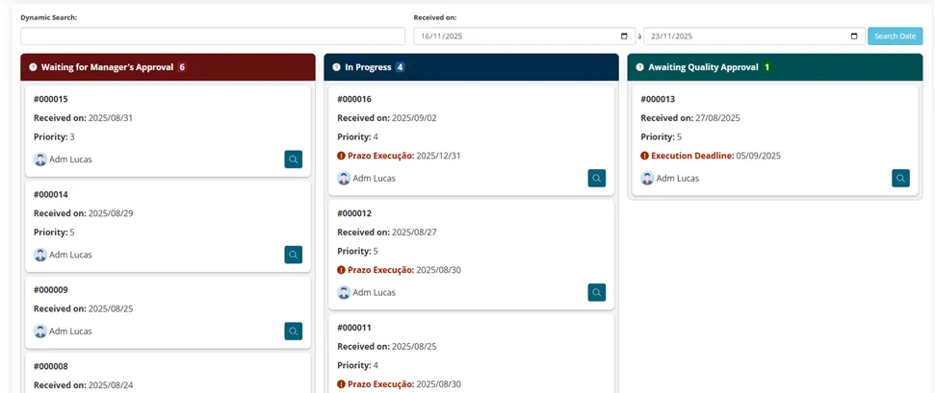This screenshot has width=935, height=393.
Task: Select the In Progress column header
Action: (x=471, y=67)
